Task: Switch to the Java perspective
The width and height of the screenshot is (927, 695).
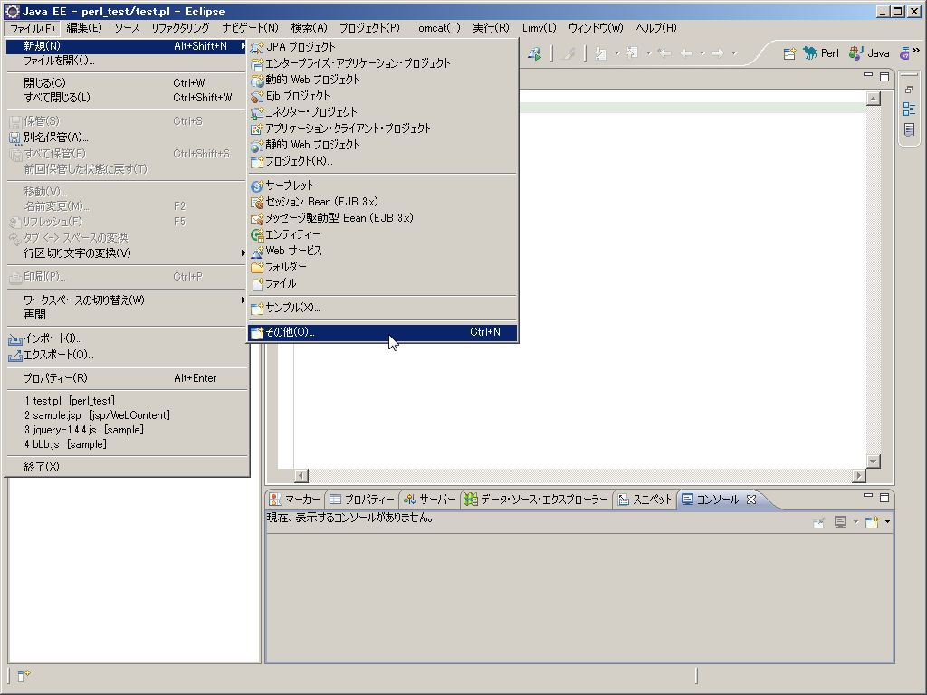Action: click(869, 53)
